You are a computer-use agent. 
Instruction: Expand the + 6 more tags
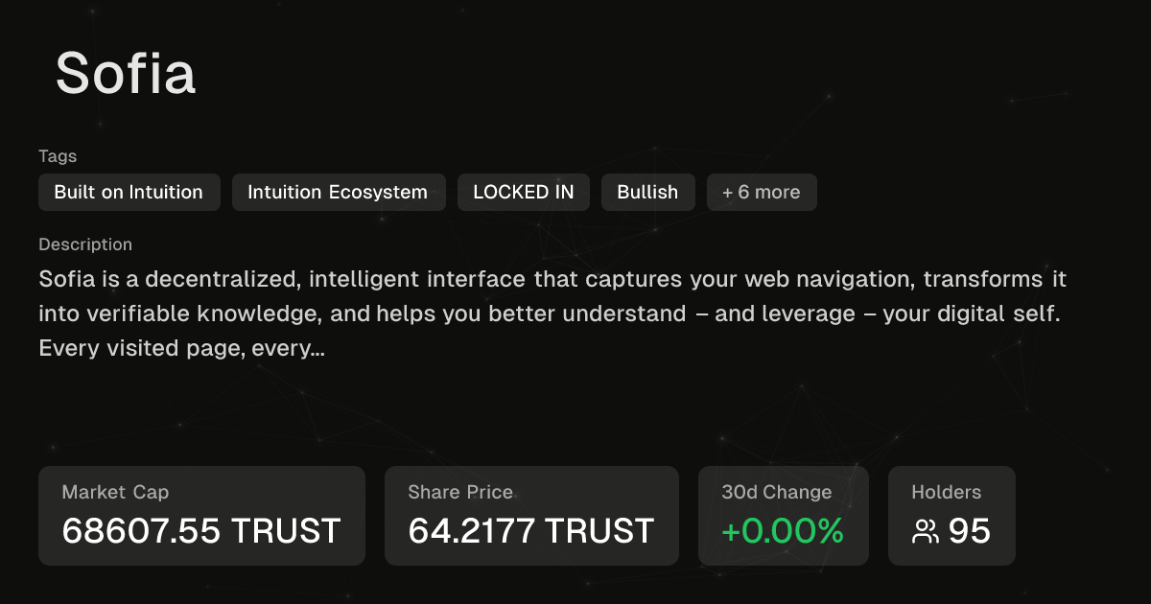pos(762,192)
